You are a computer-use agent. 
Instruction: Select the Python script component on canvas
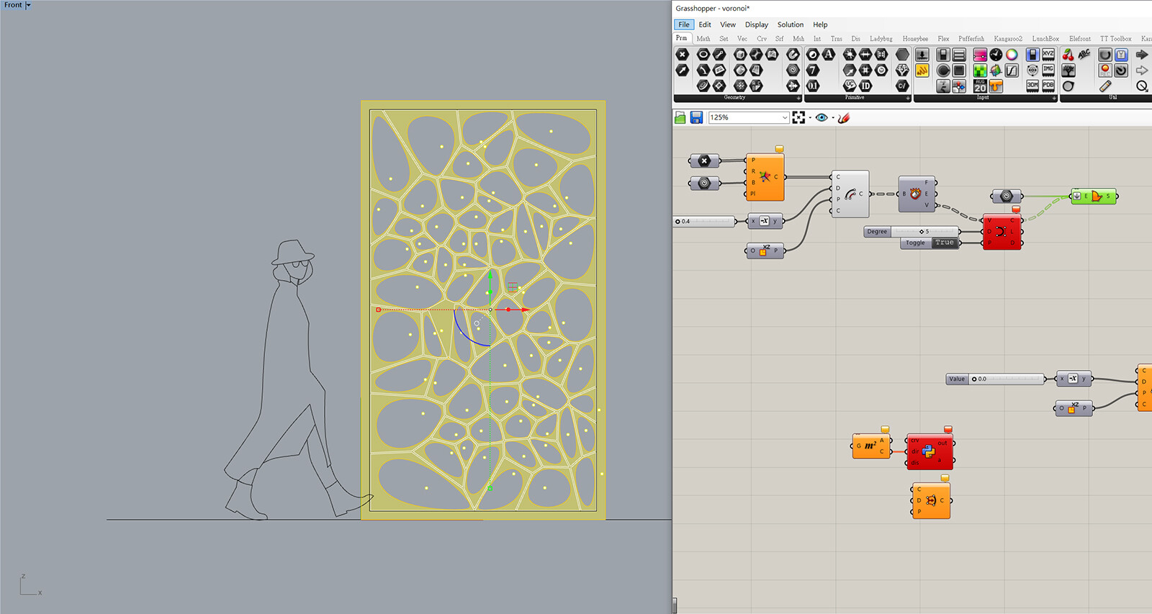pyautogui.click(x=930, y=452)
